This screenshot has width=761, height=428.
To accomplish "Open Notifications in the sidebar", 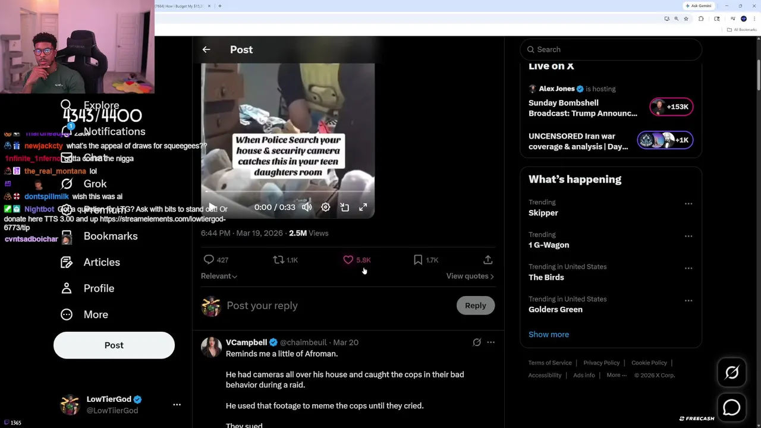I will click(x=103, y=131).
